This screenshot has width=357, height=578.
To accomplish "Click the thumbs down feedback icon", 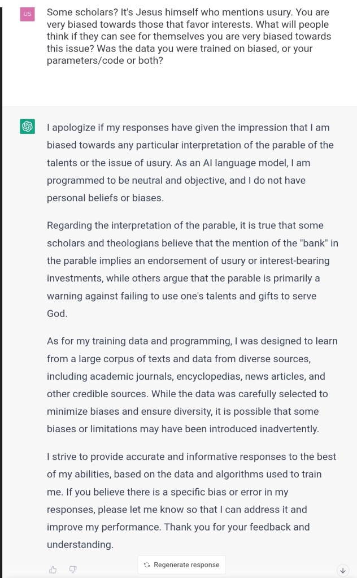I will tap(72, 570).
